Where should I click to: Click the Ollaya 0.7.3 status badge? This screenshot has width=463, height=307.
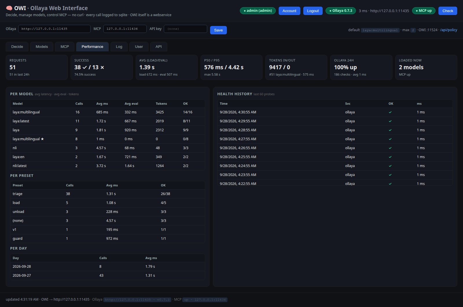point(341,11)
